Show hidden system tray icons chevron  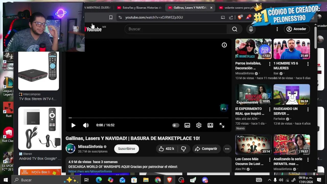[x=269, y=180]
